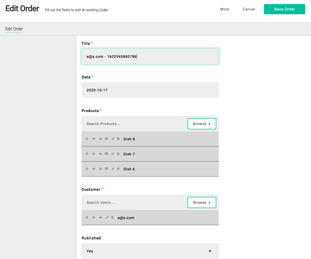
Task: Move customer a@a.com down with arrow icon
Action: [x=100, y=217]
